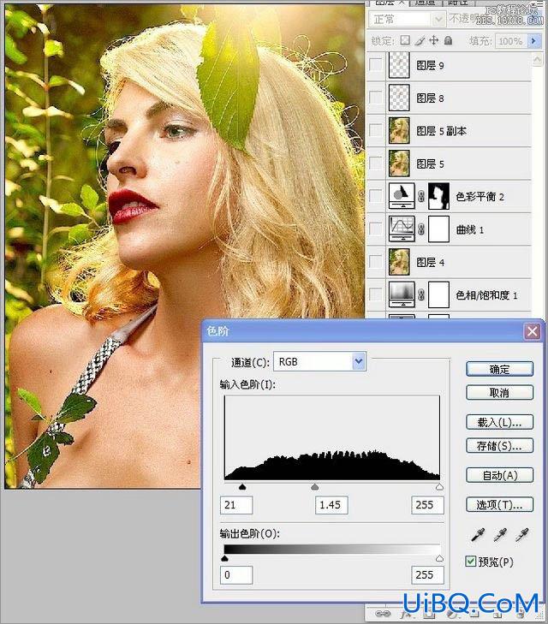Click the 载入(L)... load button
548x624 pixels.
499,422
